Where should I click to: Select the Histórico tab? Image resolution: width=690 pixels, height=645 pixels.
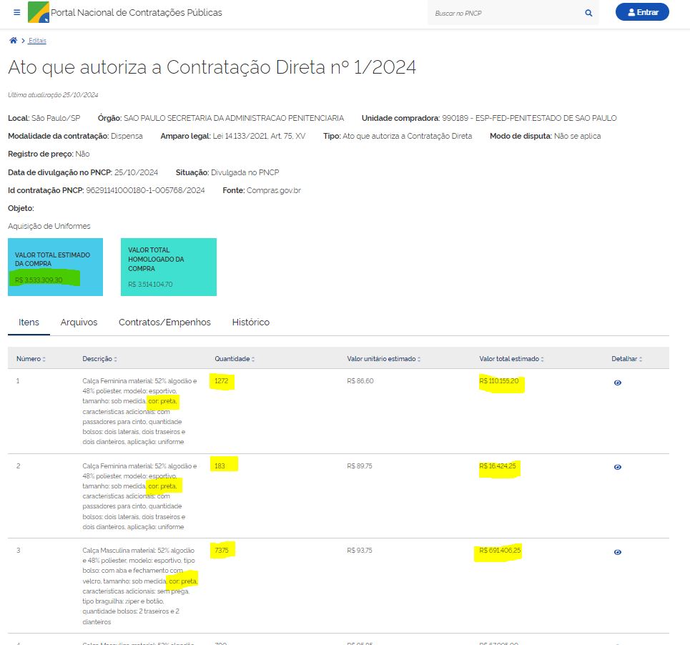tap(250, 322)
